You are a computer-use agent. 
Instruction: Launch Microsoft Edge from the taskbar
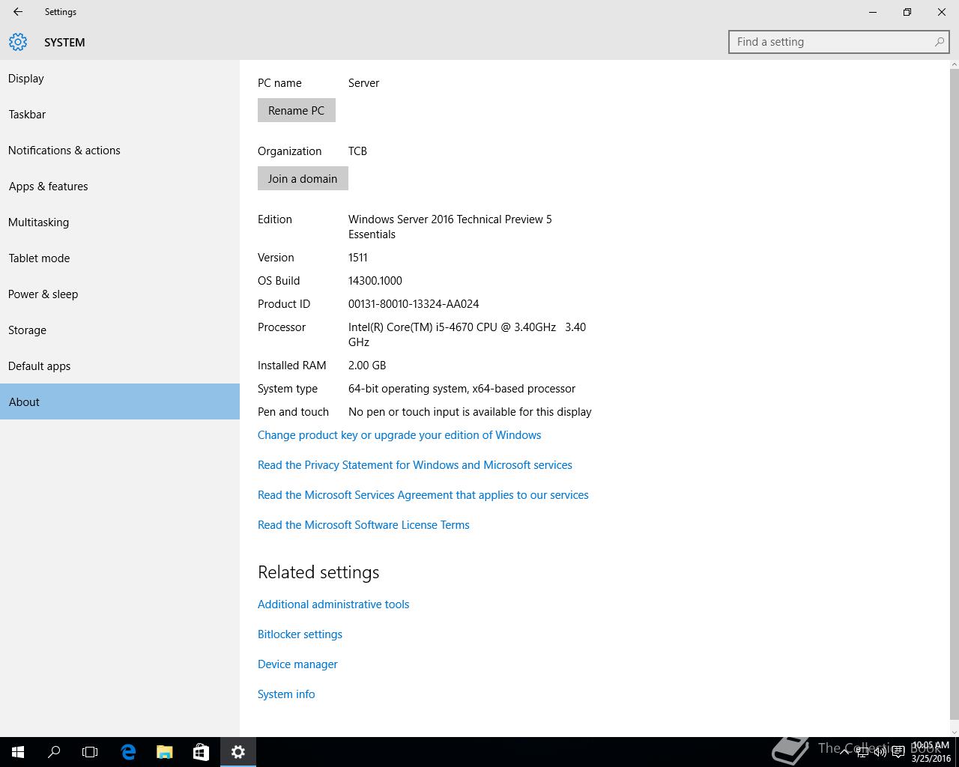click(128, 752)
